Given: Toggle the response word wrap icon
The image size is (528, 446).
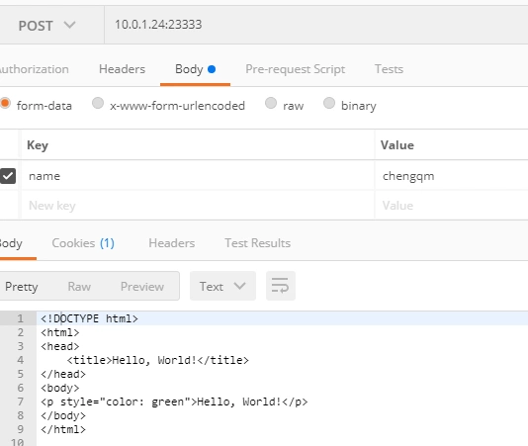Looking at the screenshot, I should (x=281, y=286).
